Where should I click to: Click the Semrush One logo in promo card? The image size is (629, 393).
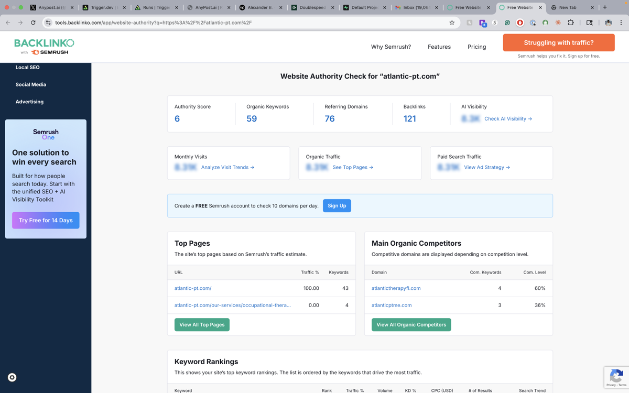click(46, 134)
